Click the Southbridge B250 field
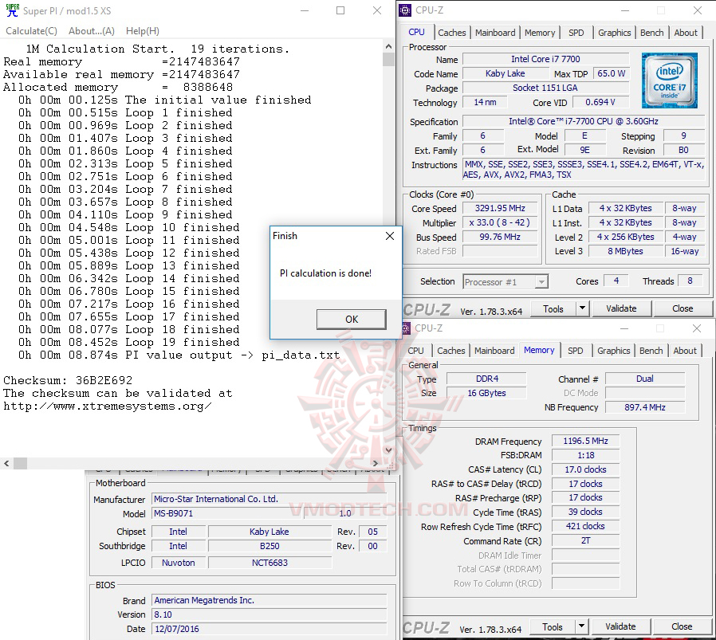 pos(269,547)
